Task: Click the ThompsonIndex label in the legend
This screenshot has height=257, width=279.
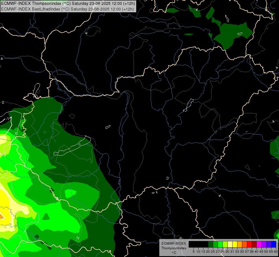Action: point(174,248)
